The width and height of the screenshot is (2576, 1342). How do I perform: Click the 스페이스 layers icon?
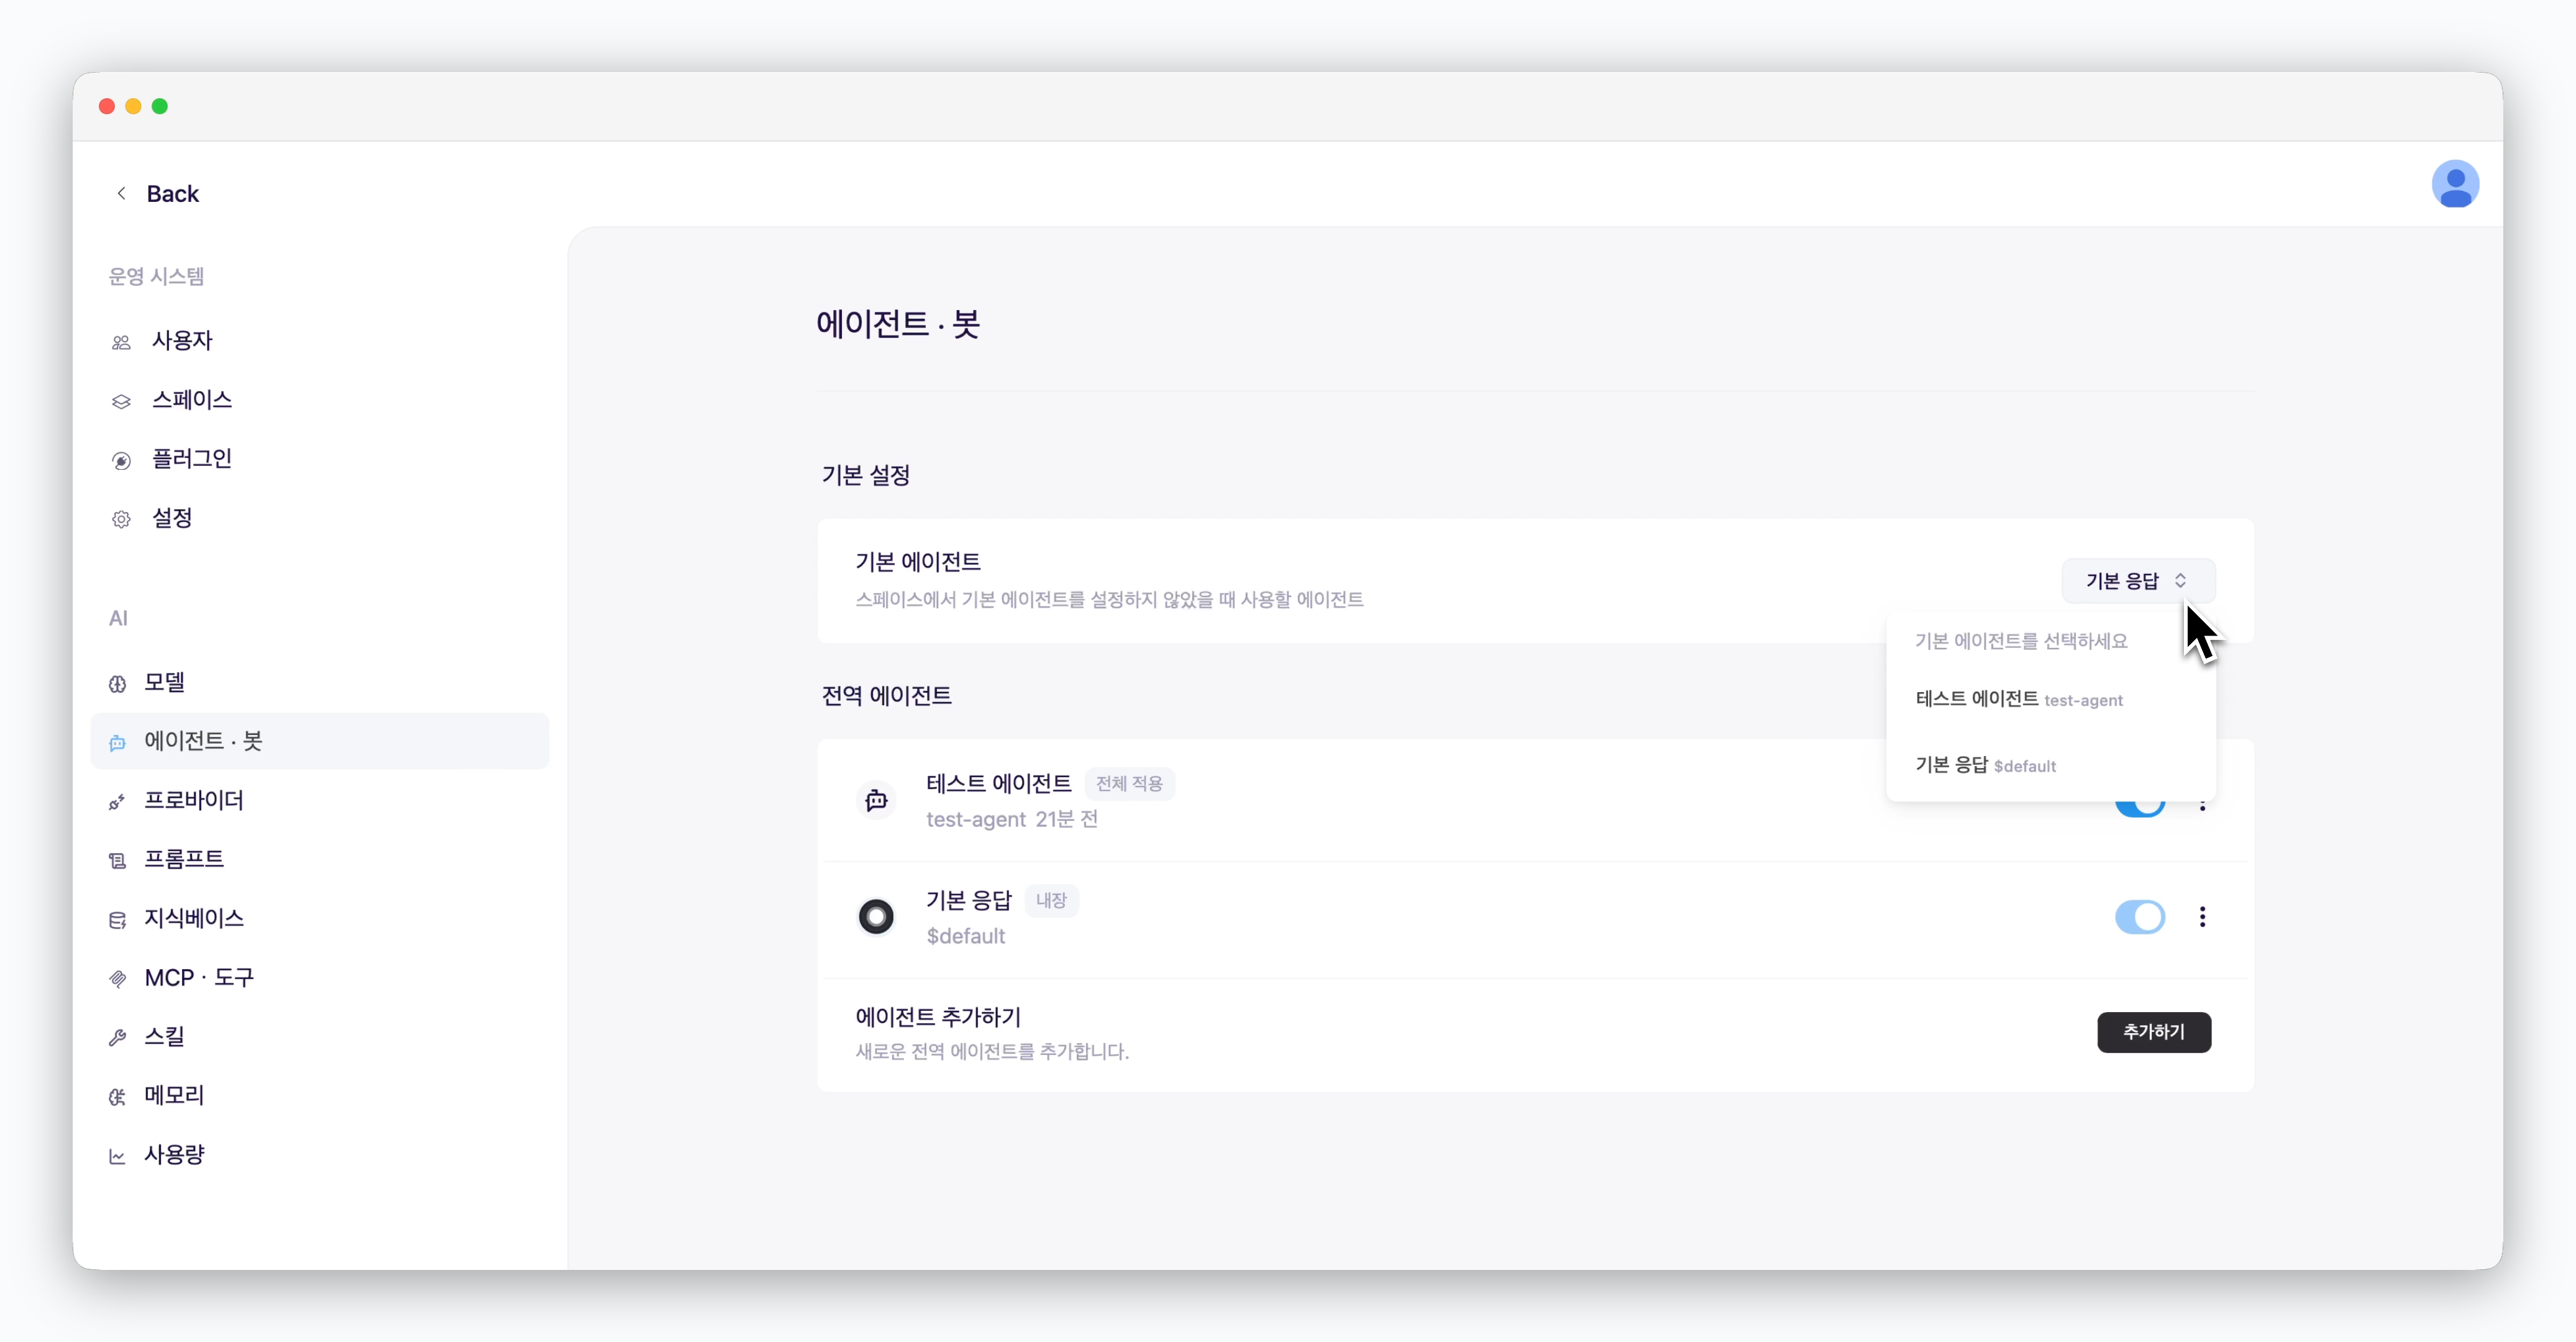(121, 401)
